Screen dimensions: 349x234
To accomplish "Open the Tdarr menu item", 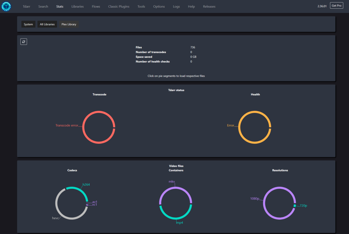I will click(x=27, y=6).
